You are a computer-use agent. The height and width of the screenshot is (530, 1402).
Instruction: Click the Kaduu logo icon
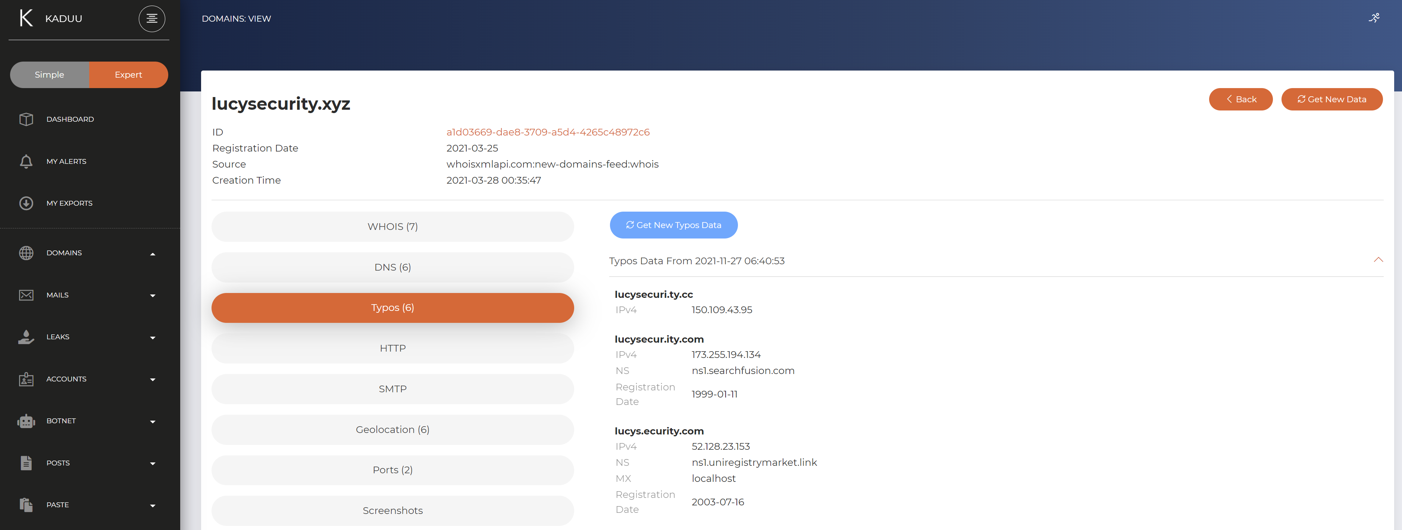26,18
